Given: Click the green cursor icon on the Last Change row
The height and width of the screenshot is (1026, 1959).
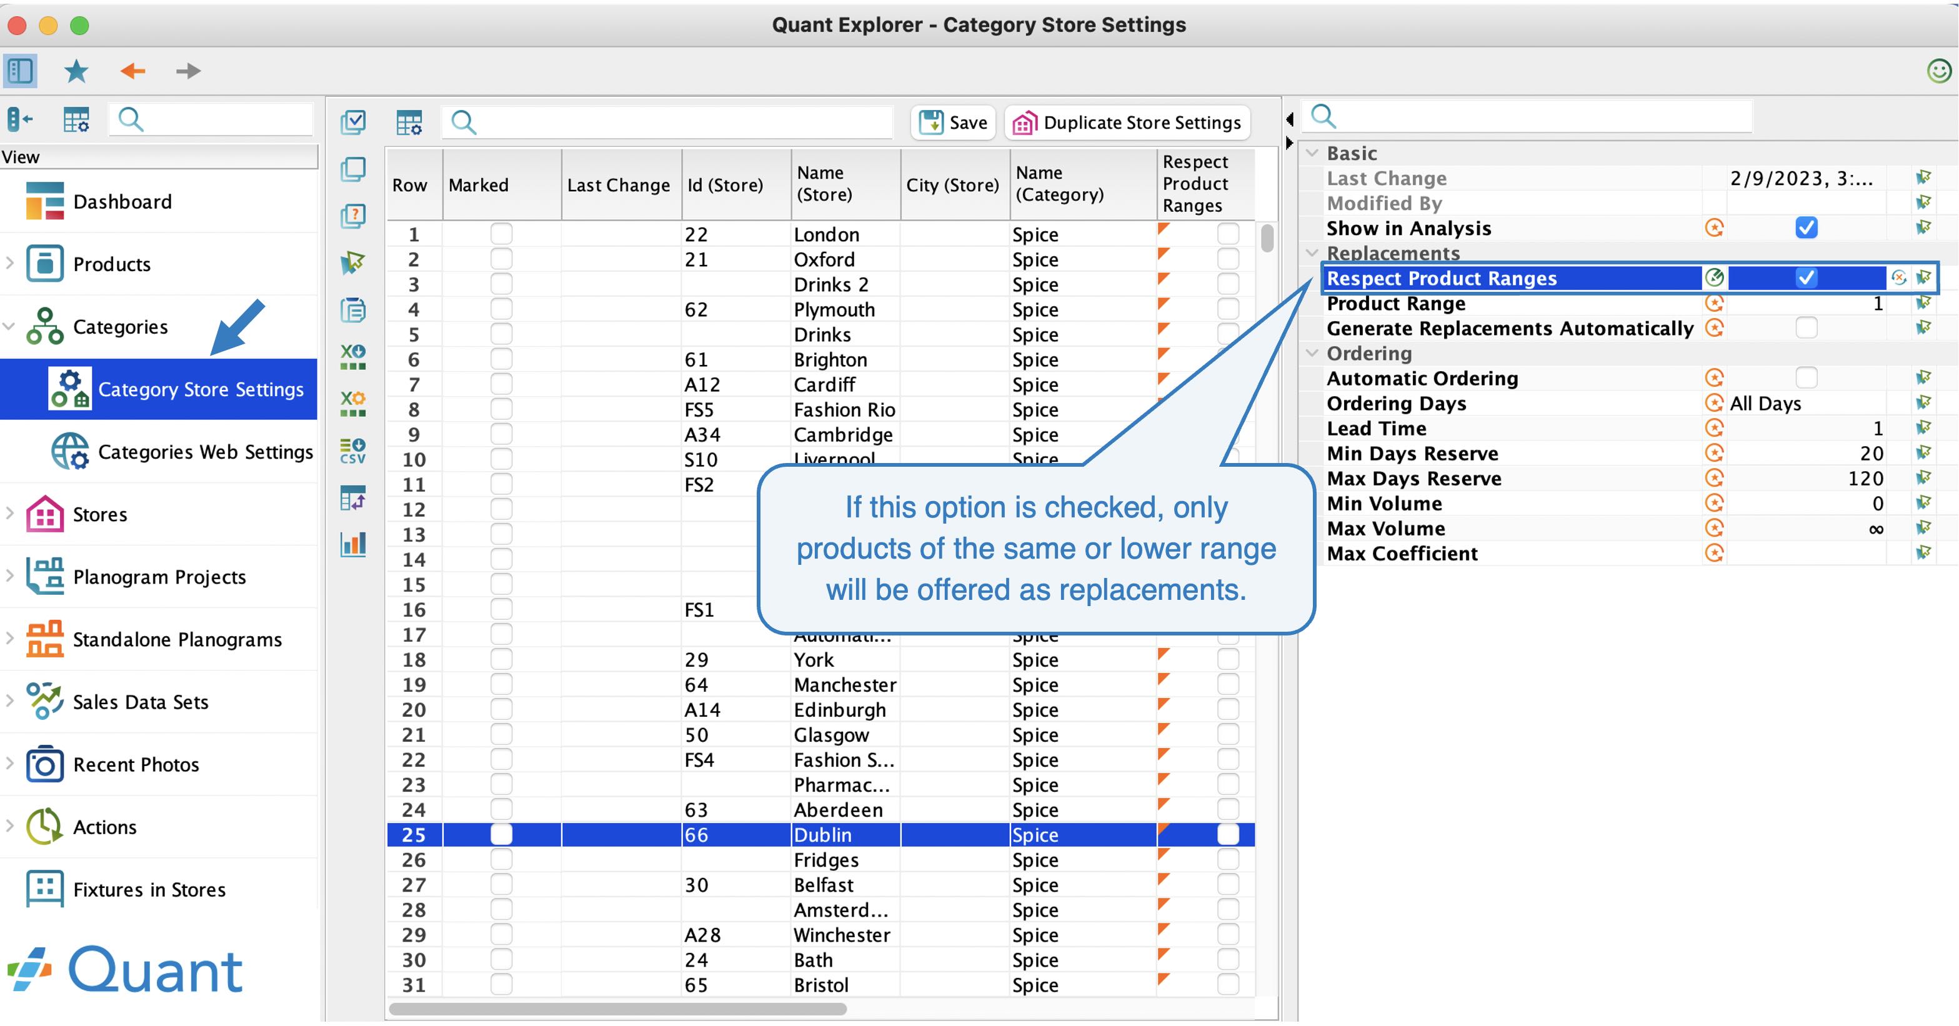Looking at the screenshot, I should coord(1923,177).
